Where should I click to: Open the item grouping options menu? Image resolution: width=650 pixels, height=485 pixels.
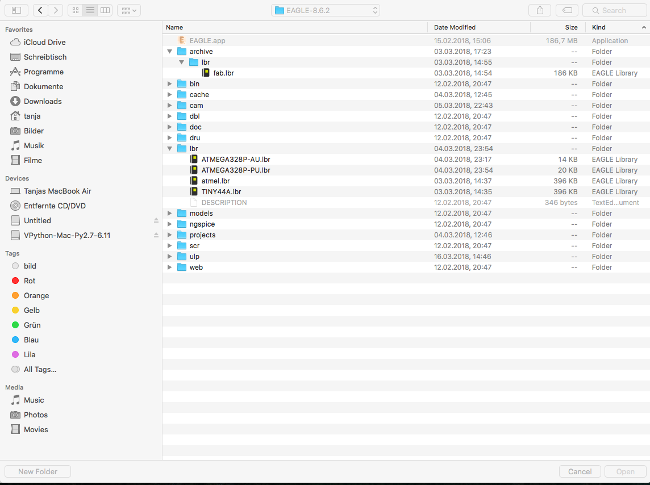coord(129,10)
